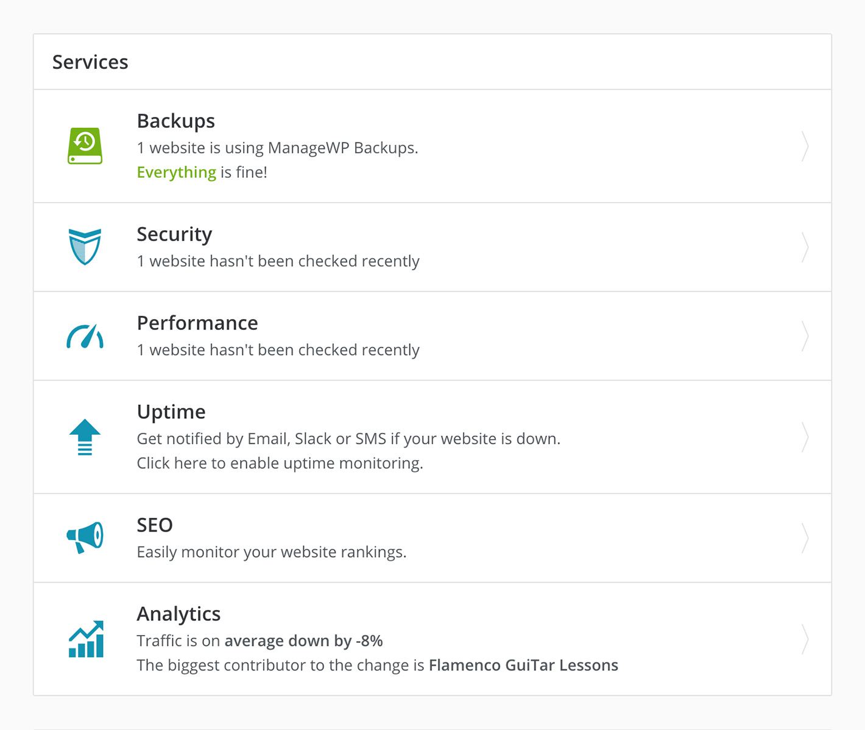Click the green Backups disk icon
Screen dimensions: 865x730
point(85,146)
